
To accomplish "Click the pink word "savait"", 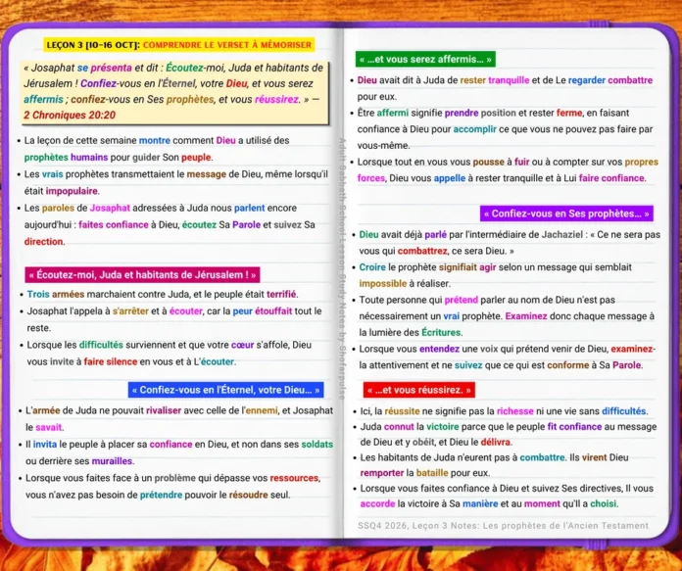I will coord(49,427).
